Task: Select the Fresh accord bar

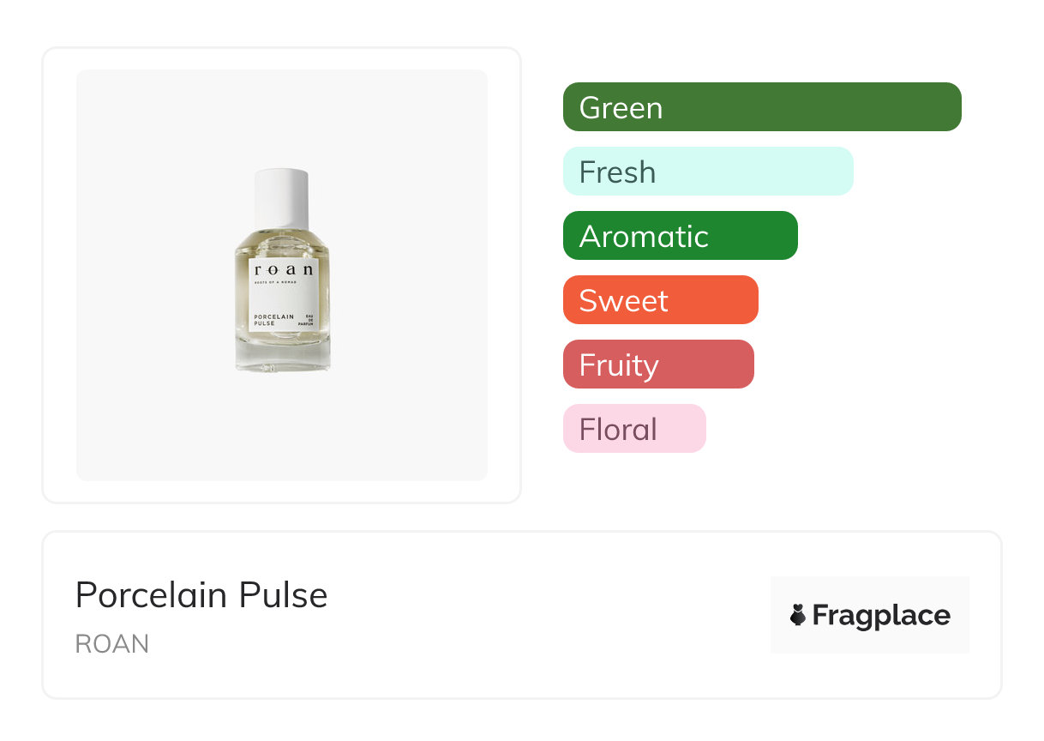Action: (707, 172)
